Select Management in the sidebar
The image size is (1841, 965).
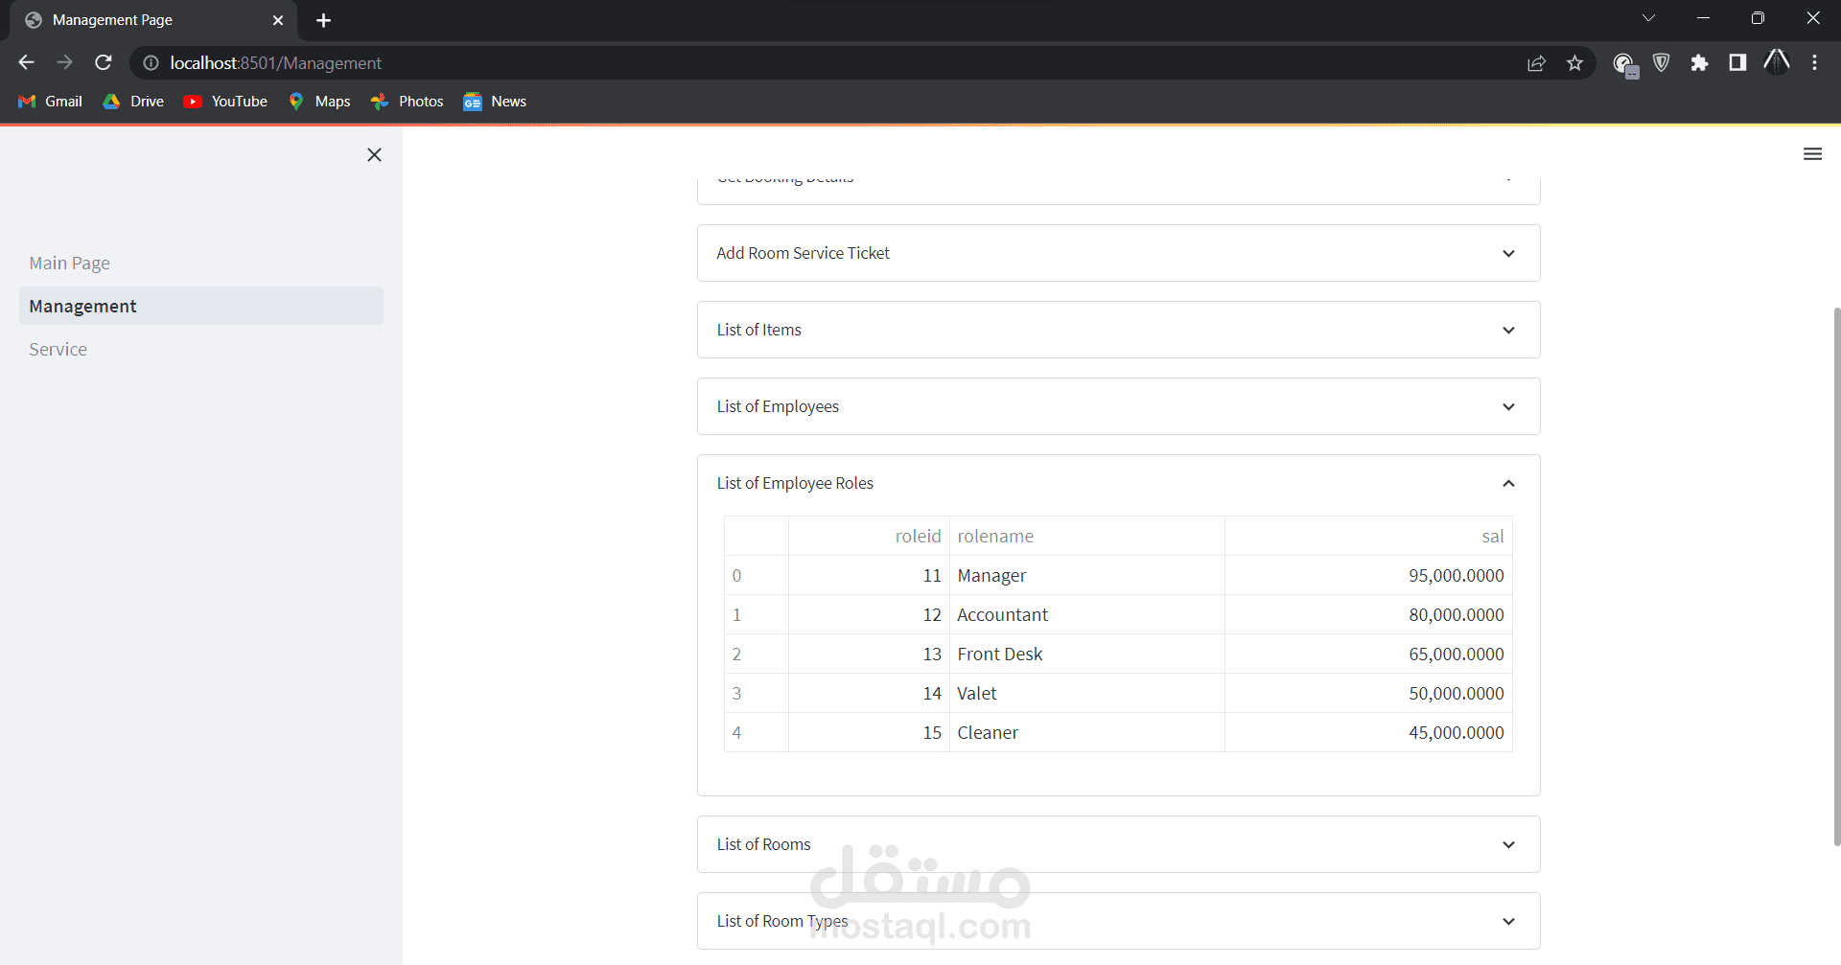coord(201,306)
